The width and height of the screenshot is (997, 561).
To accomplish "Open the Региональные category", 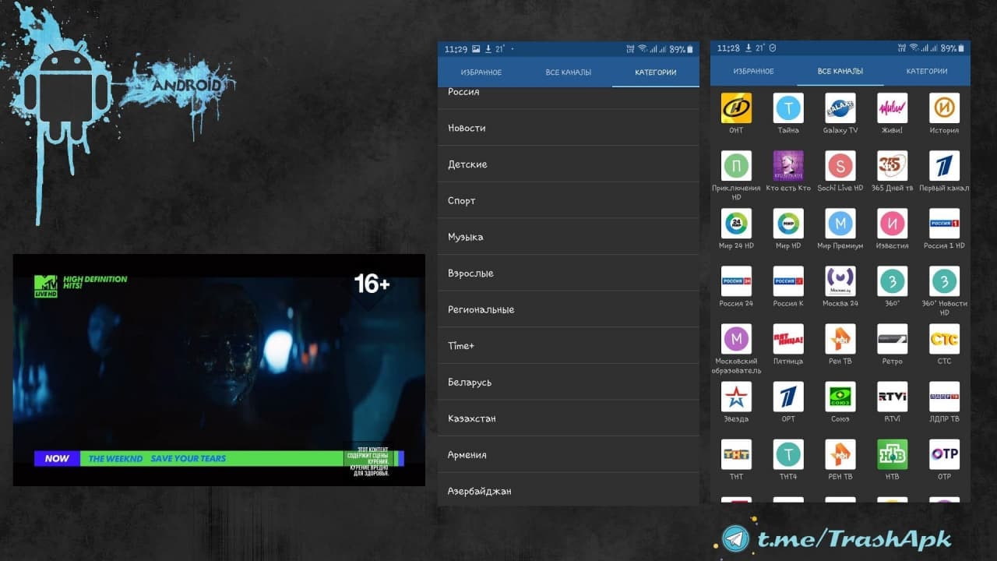I will click(x=569, y=309).
